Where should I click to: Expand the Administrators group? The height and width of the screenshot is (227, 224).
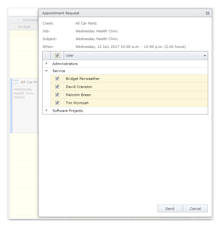point(46,63)
